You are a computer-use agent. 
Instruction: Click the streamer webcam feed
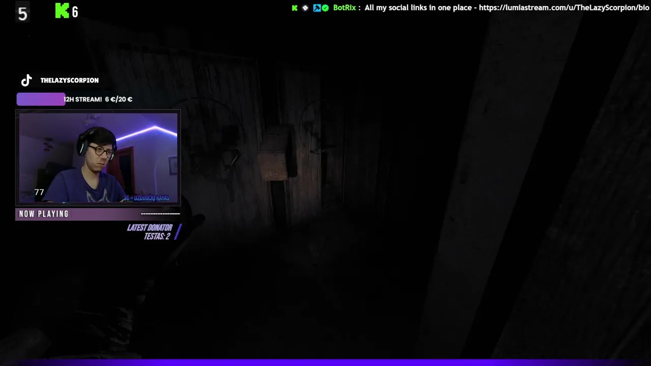pos(98,158)
